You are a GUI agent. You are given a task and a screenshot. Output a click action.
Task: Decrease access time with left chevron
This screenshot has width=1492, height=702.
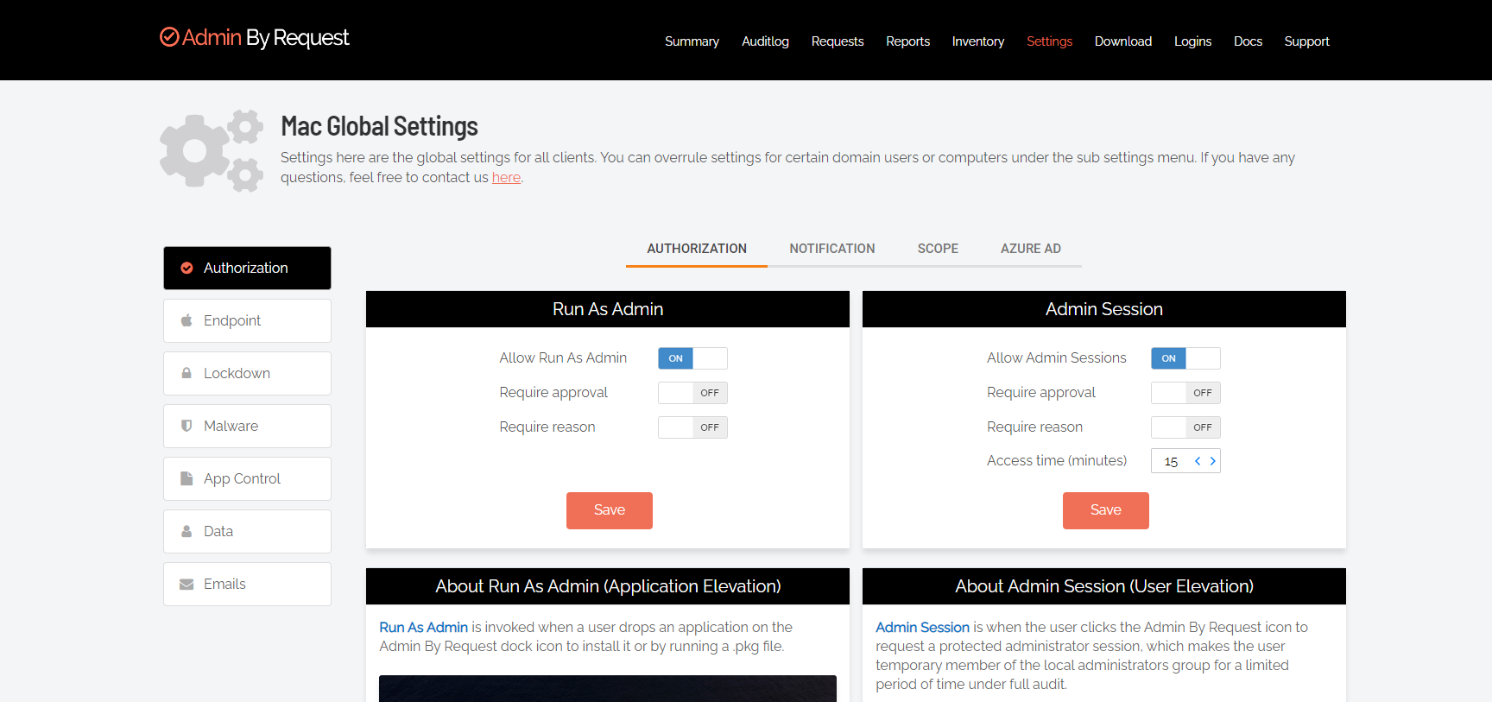point(1198,461)
